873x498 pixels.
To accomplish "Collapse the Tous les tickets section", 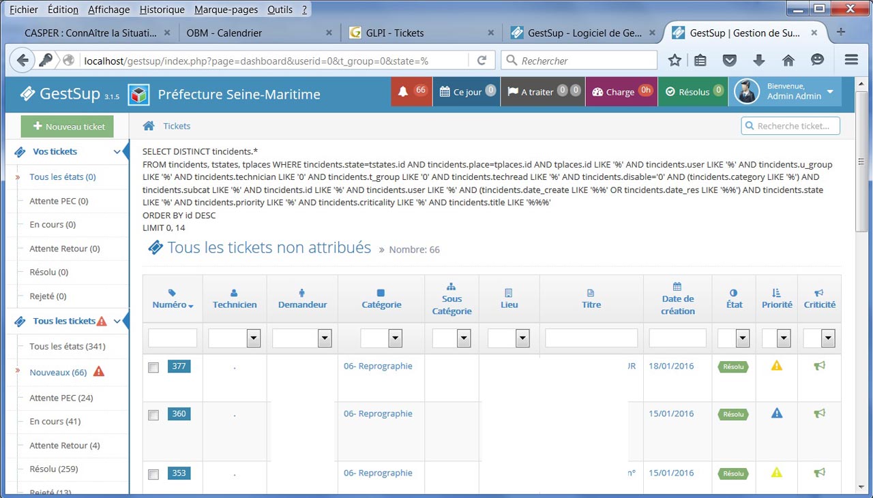I will pos(117,322).
